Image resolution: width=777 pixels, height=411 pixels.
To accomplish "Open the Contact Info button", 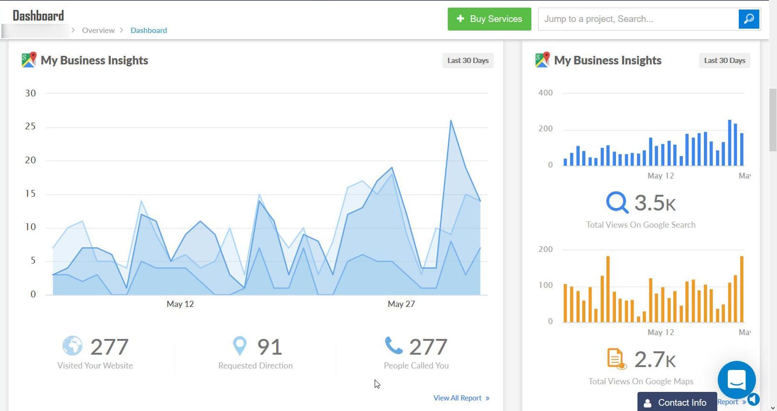I will pos(677,402).
